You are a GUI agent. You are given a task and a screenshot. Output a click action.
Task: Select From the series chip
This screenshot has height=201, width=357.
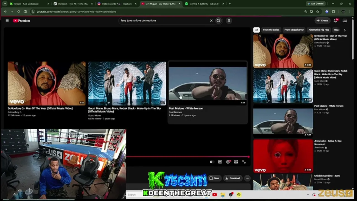(271, 30)
